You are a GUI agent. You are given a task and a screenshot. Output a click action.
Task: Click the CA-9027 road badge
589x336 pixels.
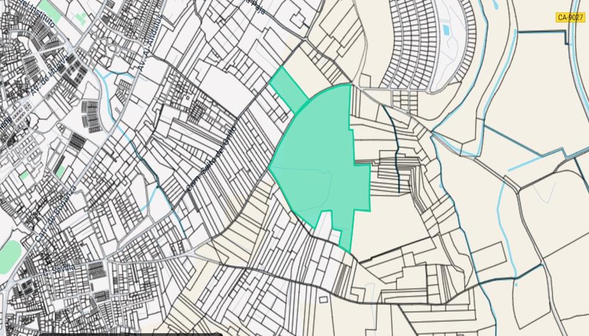click(x=572, y=18)
